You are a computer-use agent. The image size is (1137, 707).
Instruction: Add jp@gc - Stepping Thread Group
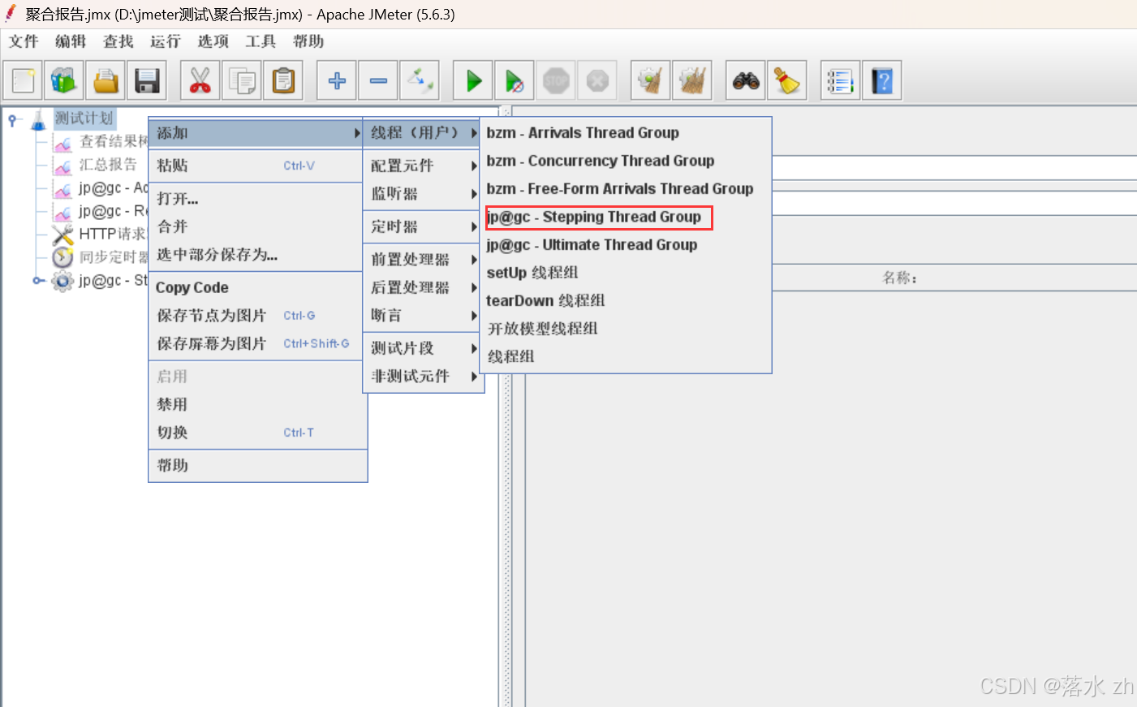click(x=626, y=217)
